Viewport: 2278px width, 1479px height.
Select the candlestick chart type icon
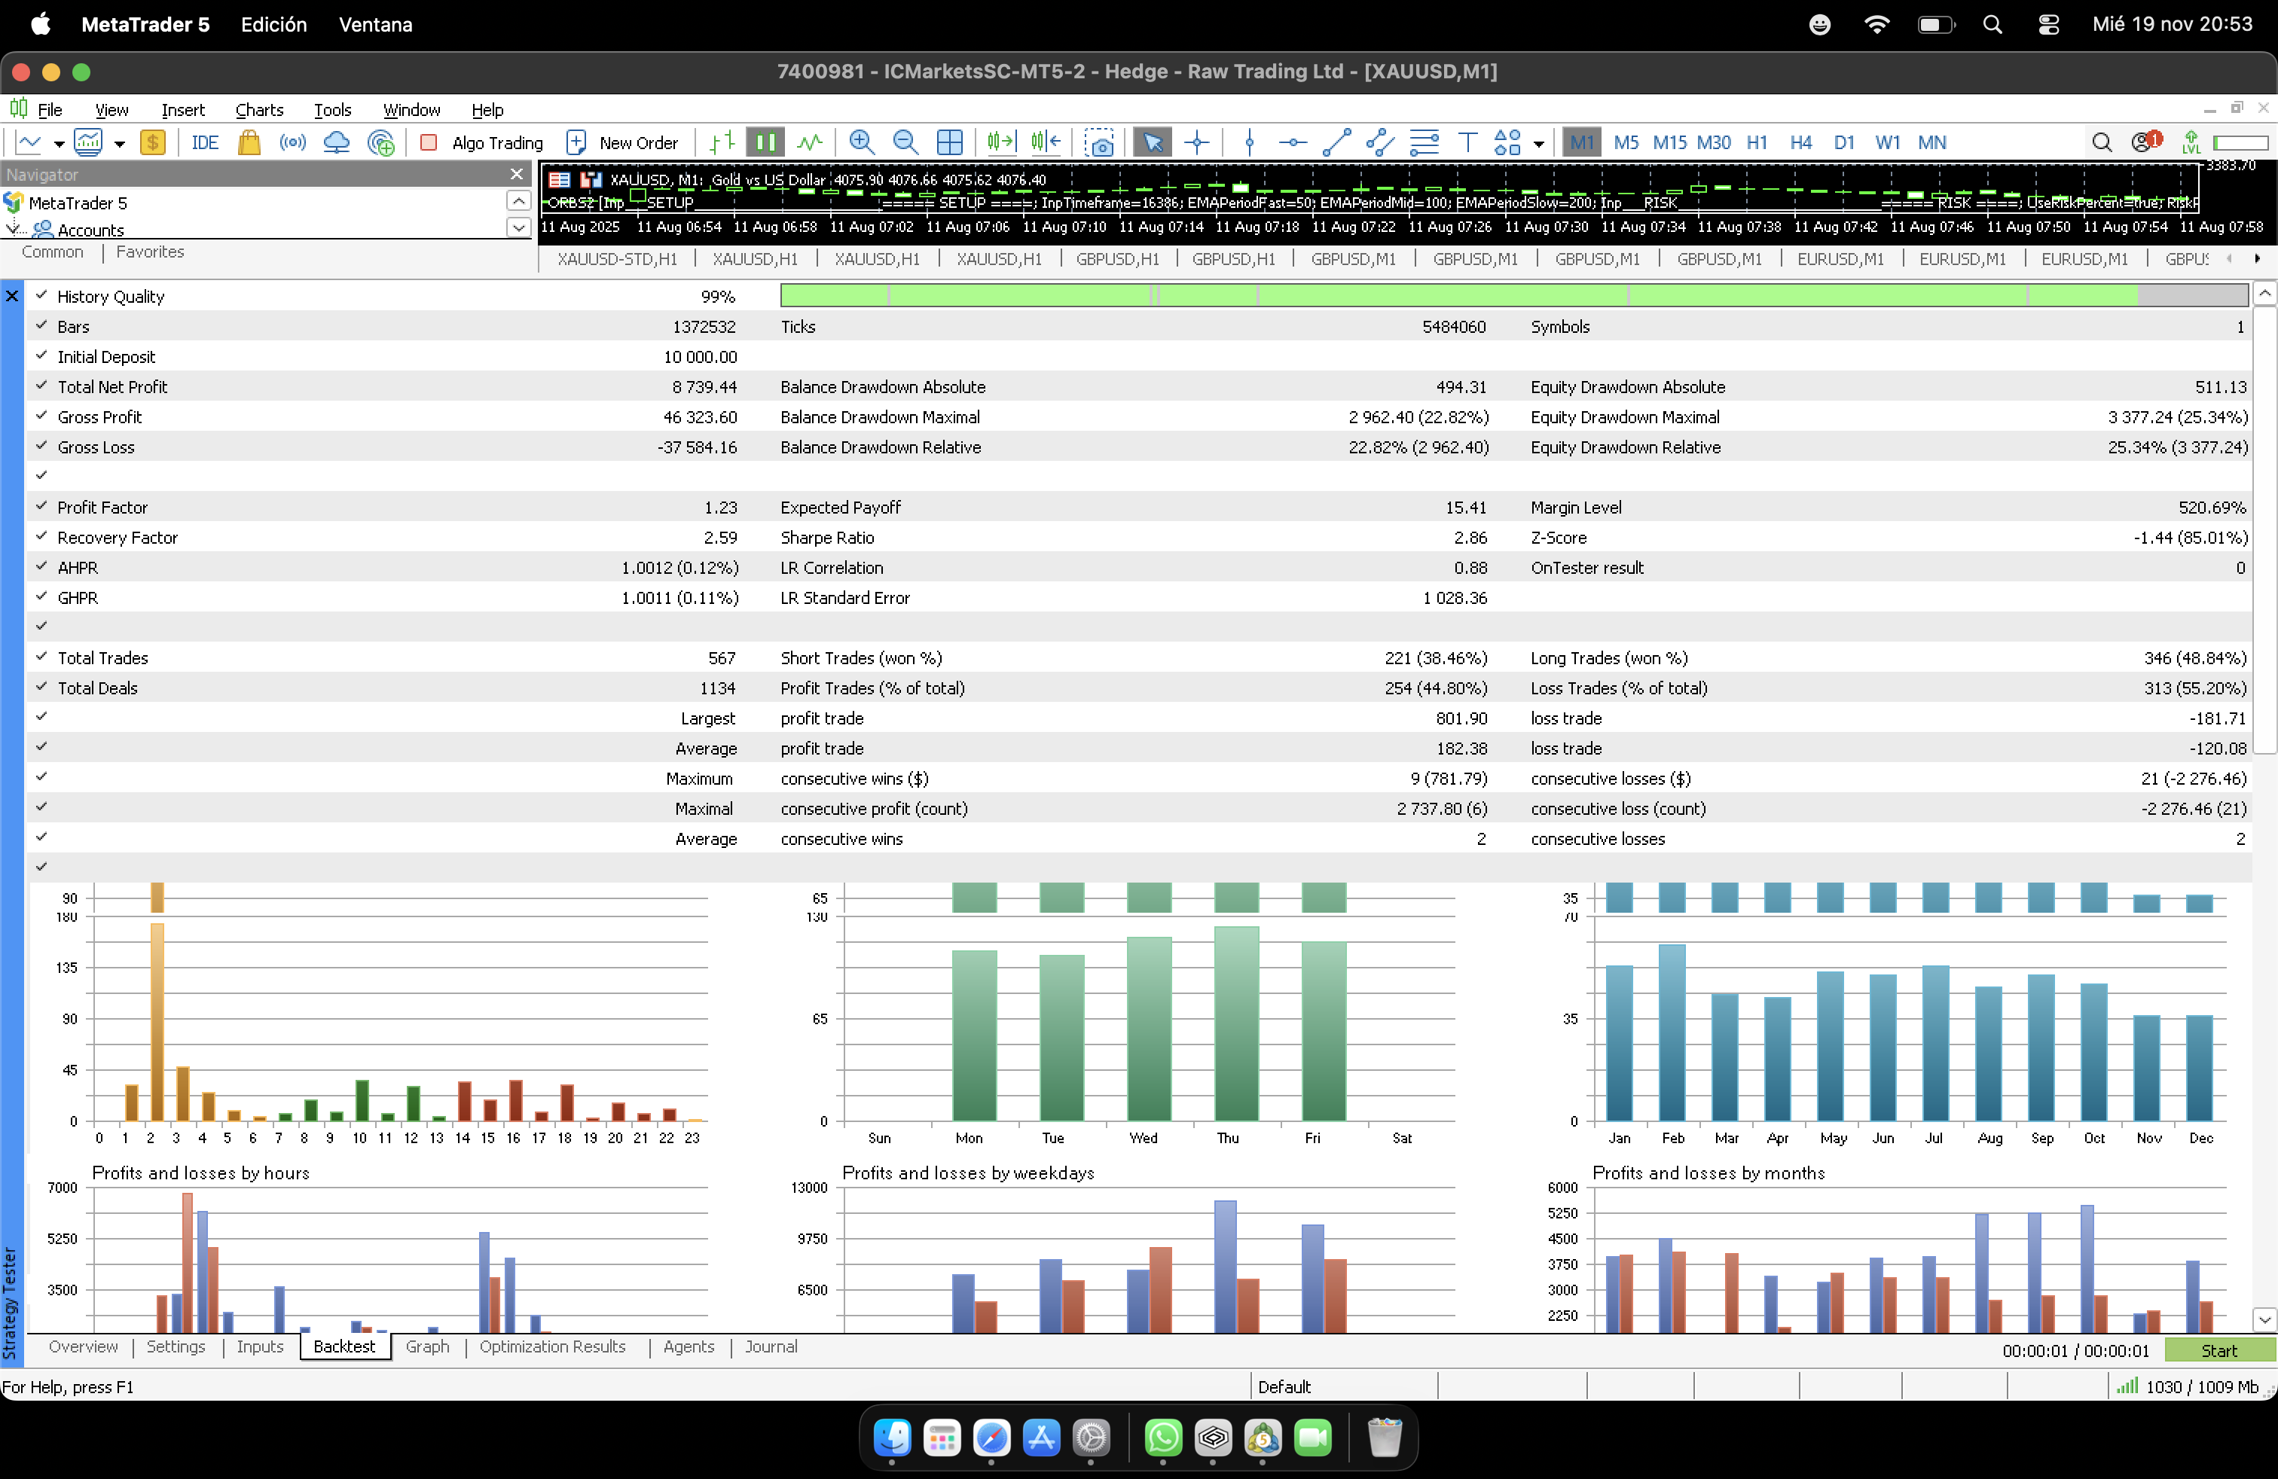765,142
